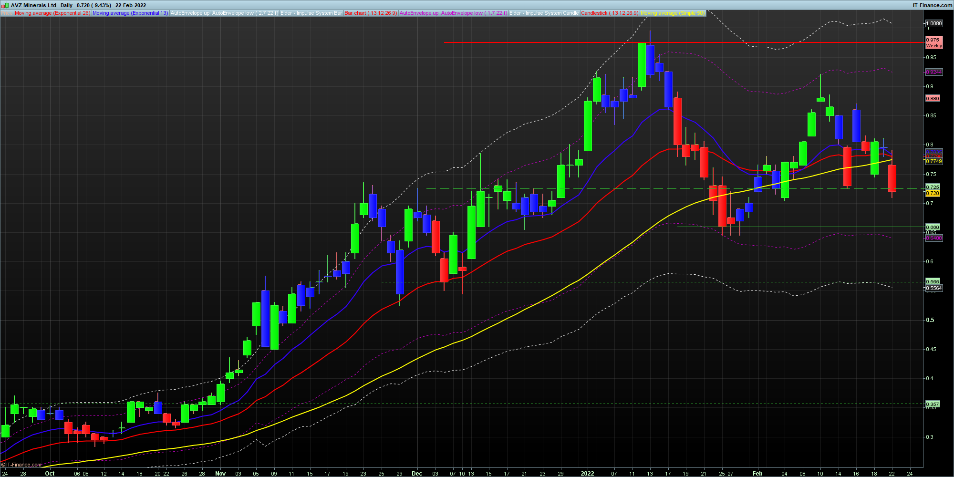954x477 pixels.
Task: Open the magenta AutoEnvelope up label
Action: [419, 13]
